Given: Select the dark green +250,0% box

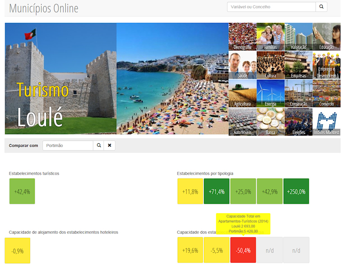Looking at the screenshot, I should [x=296, y=192].
